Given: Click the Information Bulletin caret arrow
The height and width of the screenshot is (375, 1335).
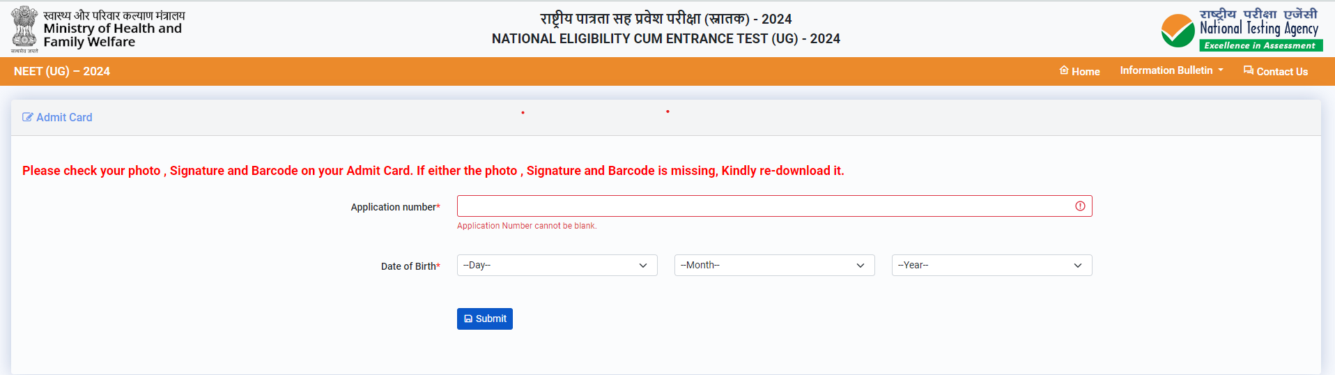Looking at the screenshot, I should tap(1221, 70).
